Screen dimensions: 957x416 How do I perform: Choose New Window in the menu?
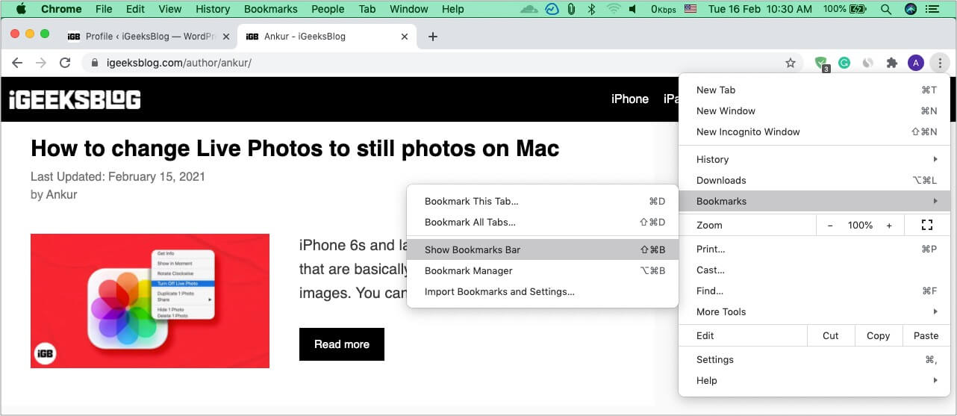click(x=814, y=111)
